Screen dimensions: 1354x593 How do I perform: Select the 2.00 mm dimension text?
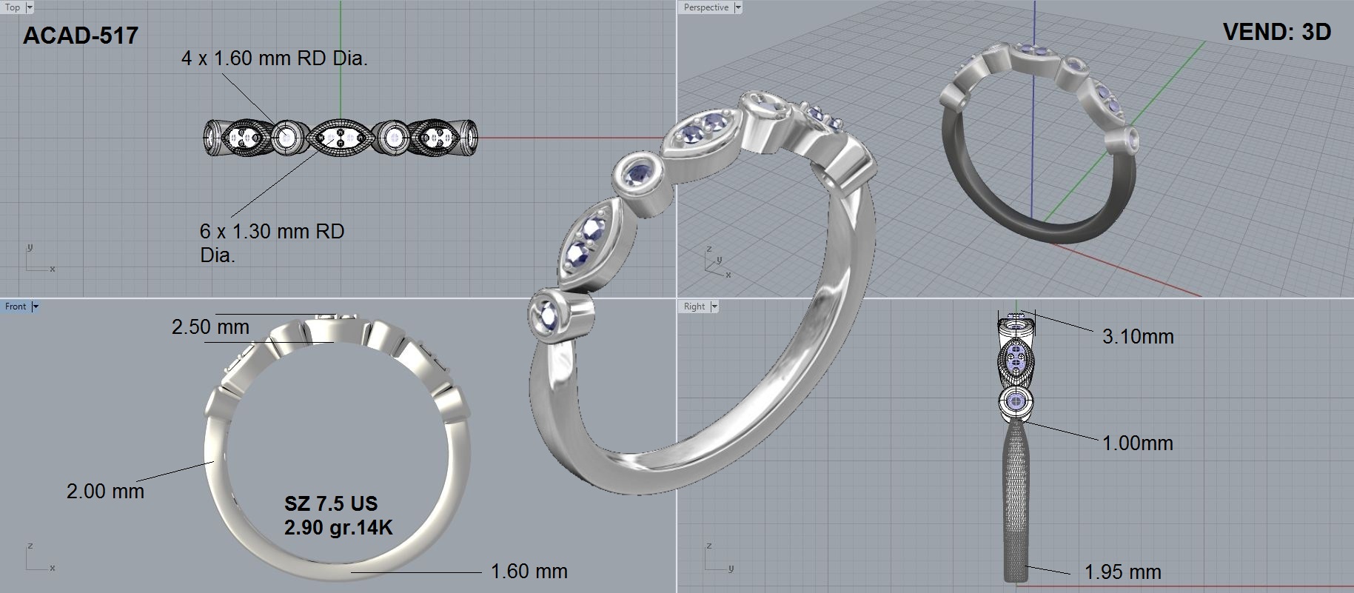coord(105,491)
